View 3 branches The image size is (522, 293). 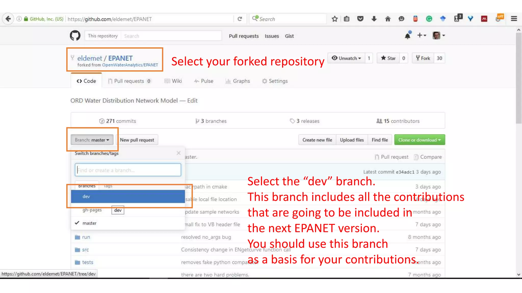pyautogui.click(x=211, y=121)
